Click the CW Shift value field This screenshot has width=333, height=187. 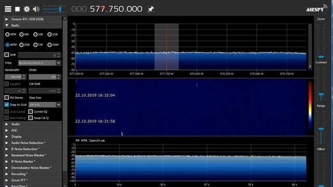click(x=43, y=91)
